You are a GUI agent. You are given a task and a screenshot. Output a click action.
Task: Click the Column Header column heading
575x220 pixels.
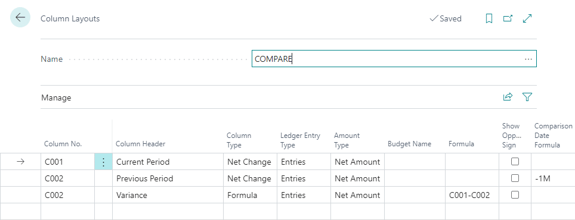coord(140,144)
